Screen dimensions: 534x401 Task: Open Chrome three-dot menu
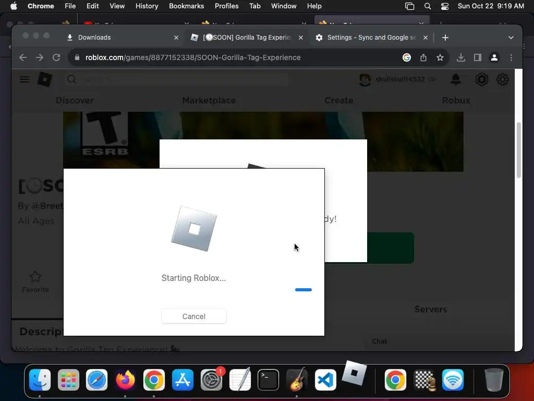511,57
